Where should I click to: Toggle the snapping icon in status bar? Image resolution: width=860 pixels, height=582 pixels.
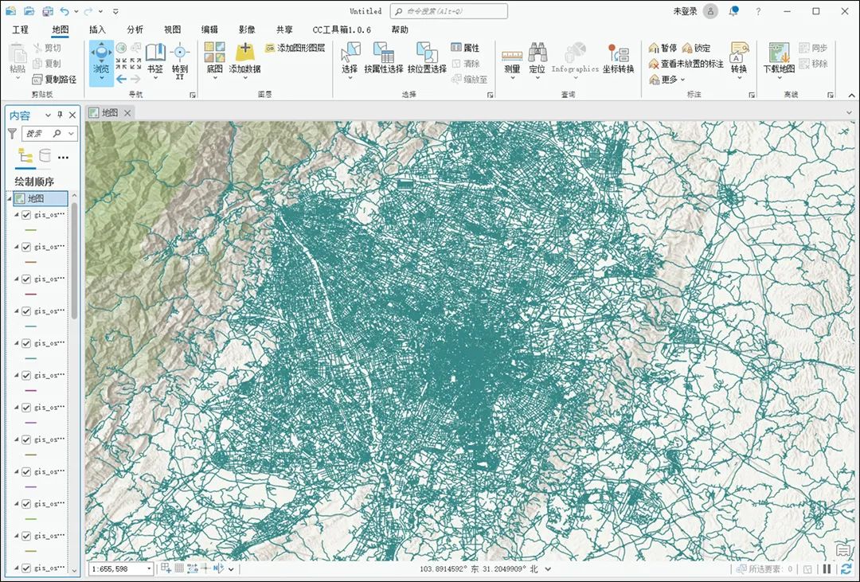pyautogui.click(x=166, y=568)
